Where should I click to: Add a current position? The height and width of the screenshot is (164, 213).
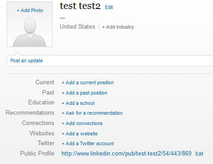[x=88, y=82]
